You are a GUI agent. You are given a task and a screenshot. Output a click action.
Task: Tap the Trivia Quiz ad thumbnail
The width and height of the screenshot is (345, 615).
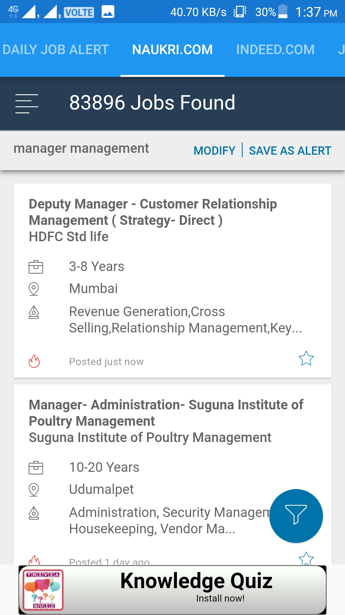pyautogui.click(x=43, y=589)
